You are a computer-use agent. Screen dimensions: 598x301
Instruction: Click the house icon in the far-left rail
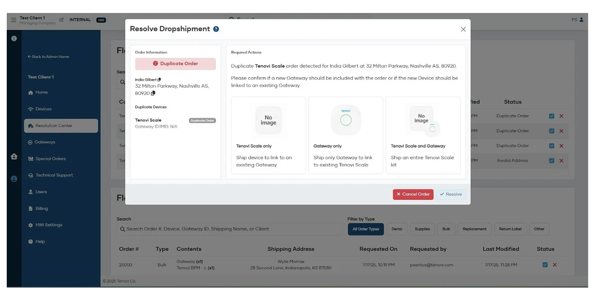pos(14,156)
